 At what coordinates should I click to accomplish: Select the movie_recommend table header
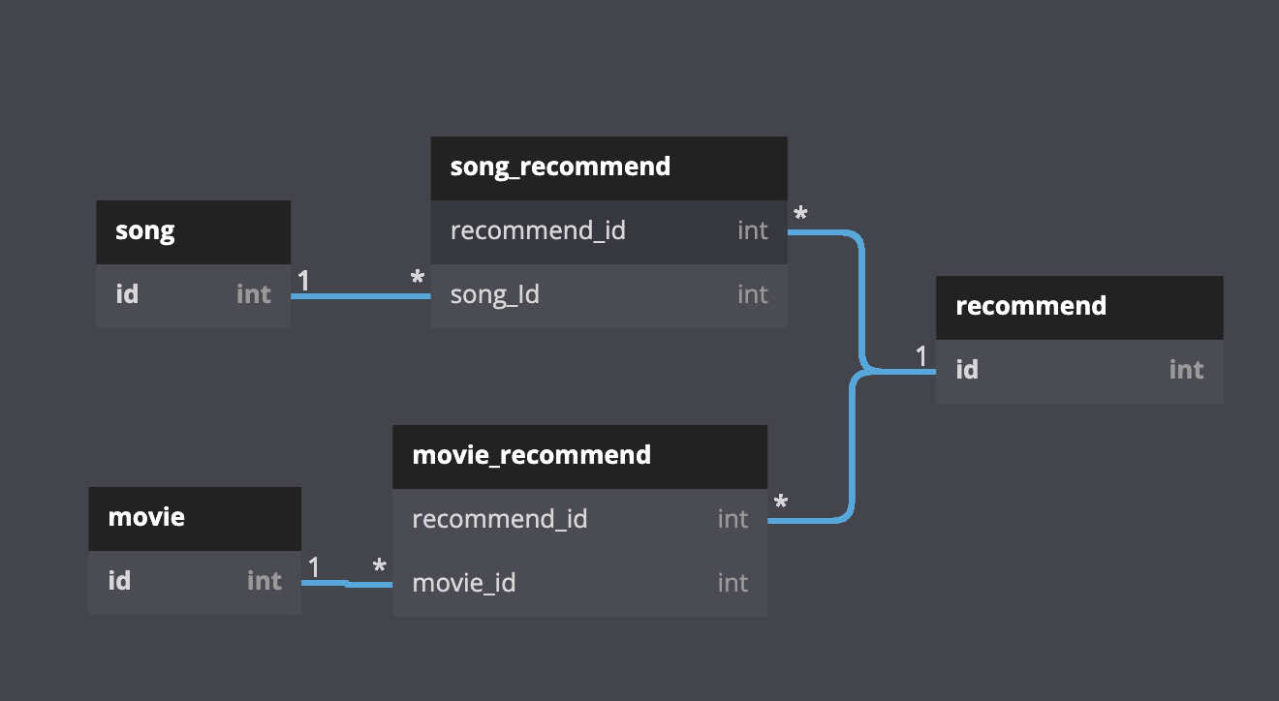coord(579,456)
